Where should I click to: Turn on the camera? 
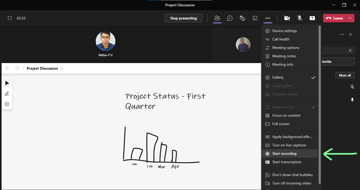click(x=287, y=18)
